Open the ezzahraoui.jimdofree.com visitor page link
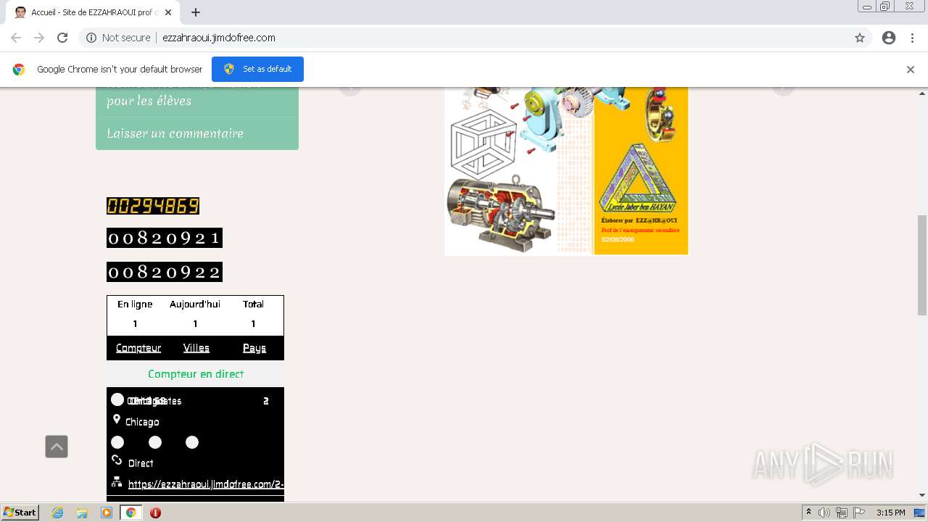Image resolution: width=928 pixels, height=522 pixels. click(206, 484)
